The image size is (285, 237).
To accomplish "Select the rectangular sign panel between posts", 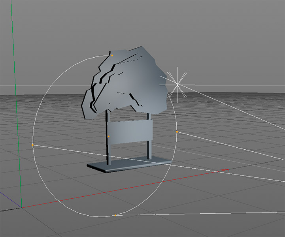I will coord(130,132).
